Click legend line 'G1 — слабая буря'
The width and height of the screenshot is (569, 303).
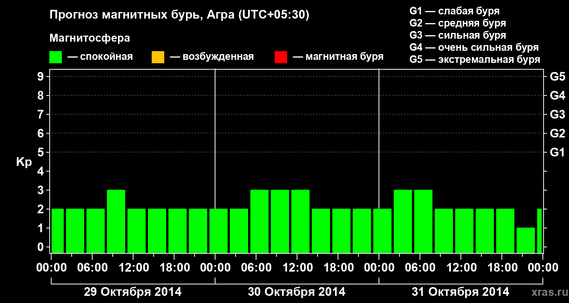(454, 11)
